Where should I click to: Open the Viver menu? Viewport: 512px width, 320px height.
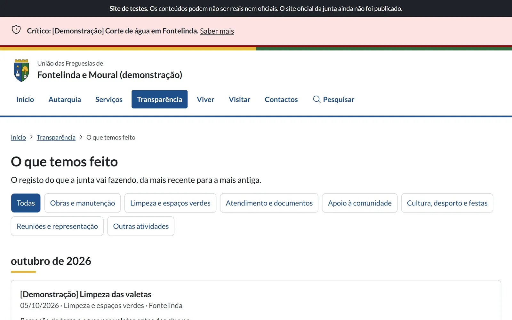tap(205, 100)
